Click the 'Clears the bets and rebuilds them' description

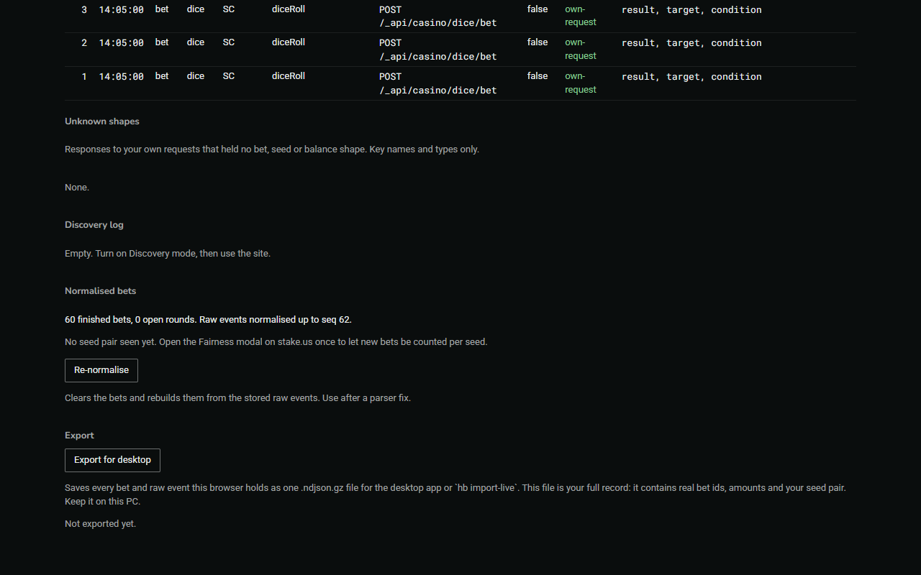click(237, 398)
